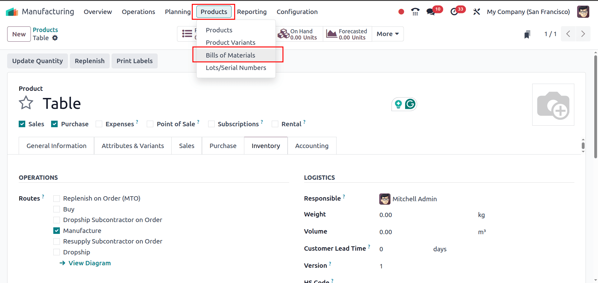Click the star to favorite the Table product
The width and height of the screenshot is (598, 283).
point(26,102)
